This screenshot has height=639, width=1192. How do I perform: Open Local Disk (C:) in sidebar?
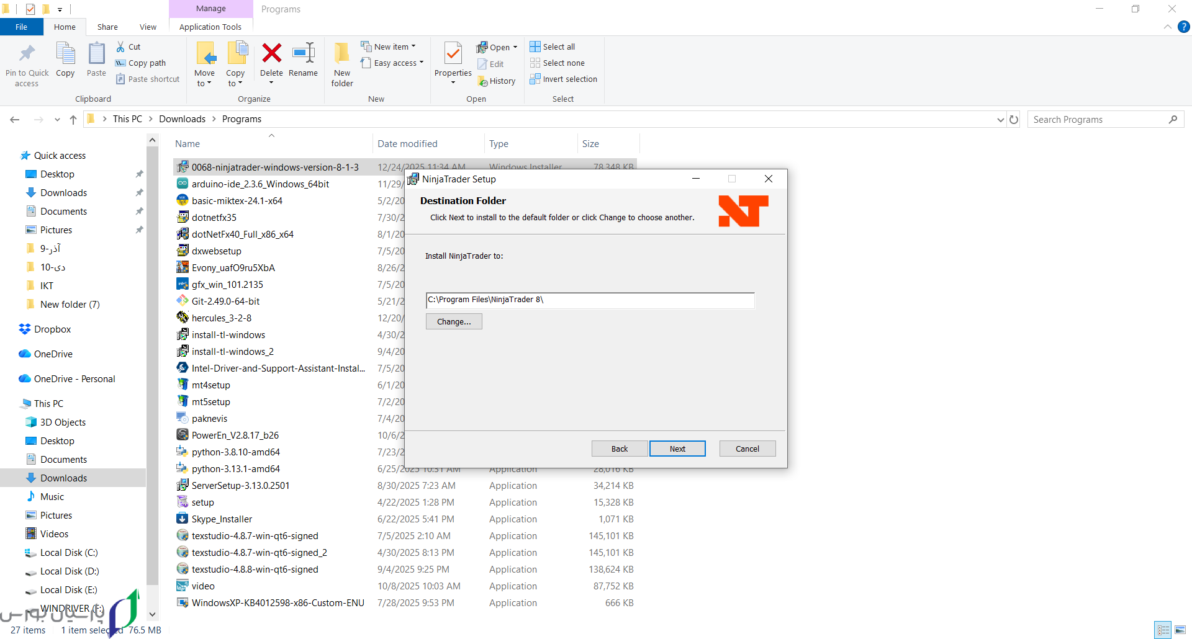click(69, 552)
